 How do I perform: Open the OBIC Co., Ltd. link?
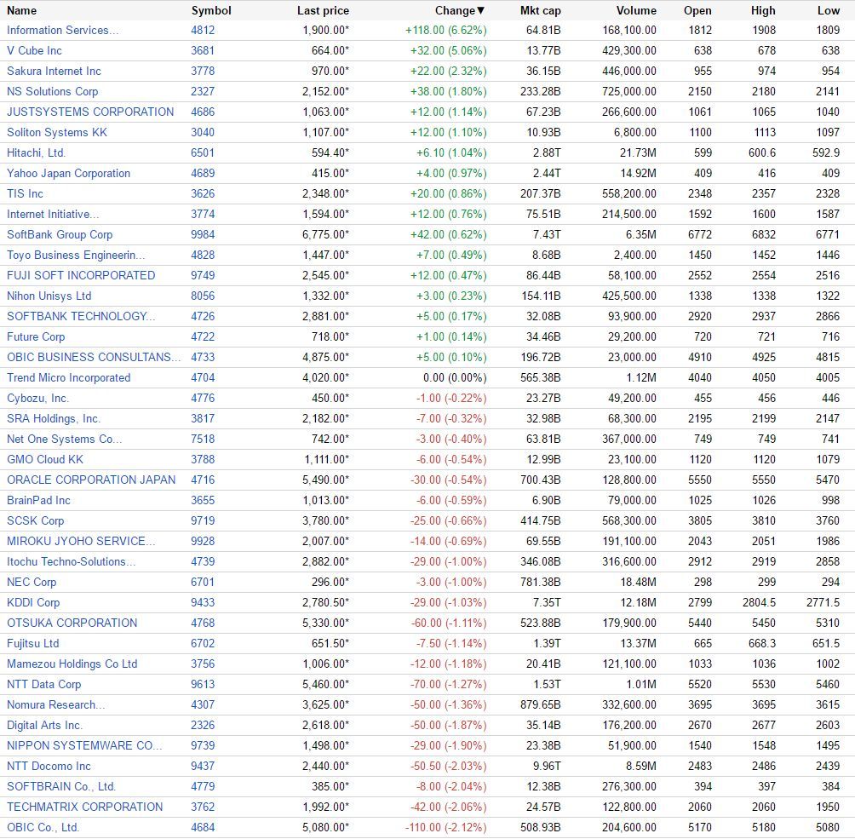tap(43, 828)
